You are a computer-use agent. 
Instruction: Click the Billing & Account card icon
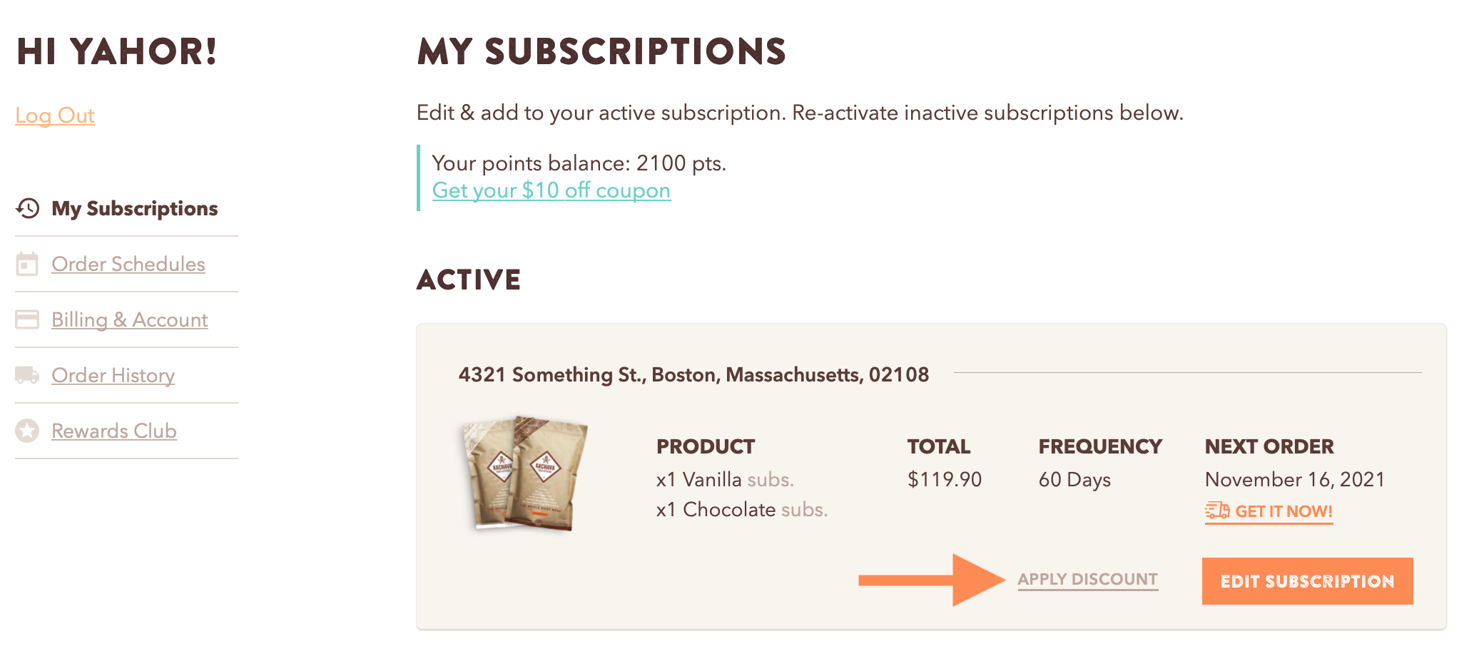pos(27,319)
